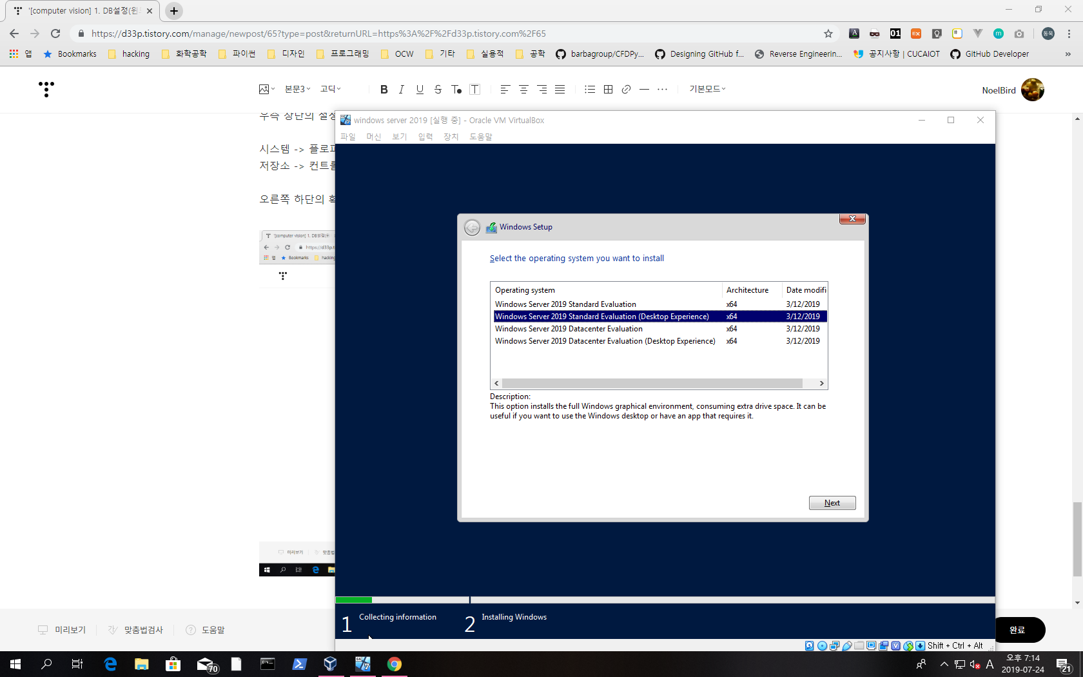
Task: Open GitHub Developer bookmark
Action: (x=990, y=54)
